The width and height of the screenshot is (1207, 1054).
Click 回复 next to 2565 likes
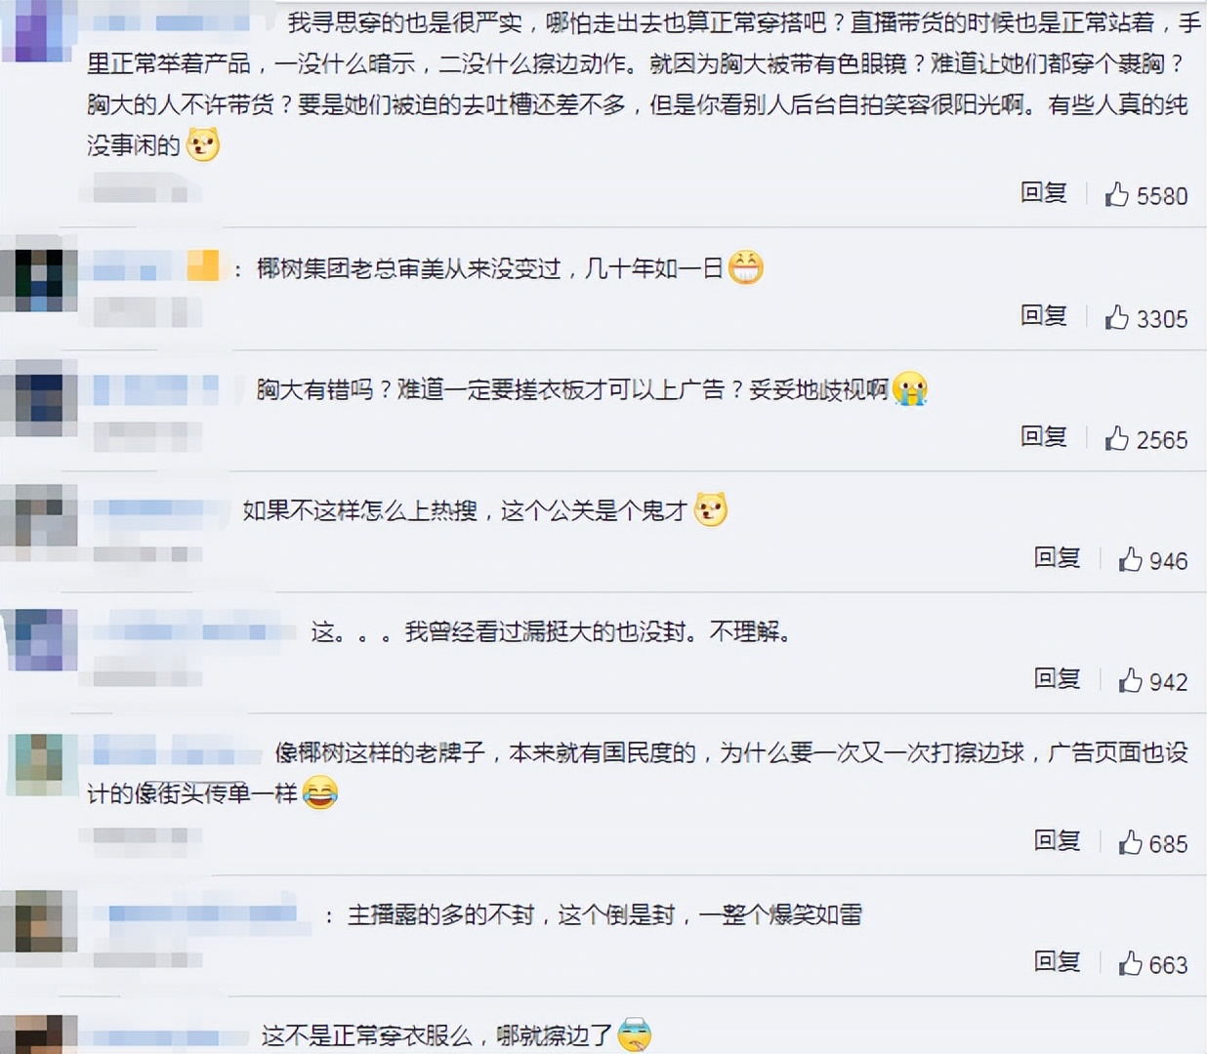click(1043, 437)
